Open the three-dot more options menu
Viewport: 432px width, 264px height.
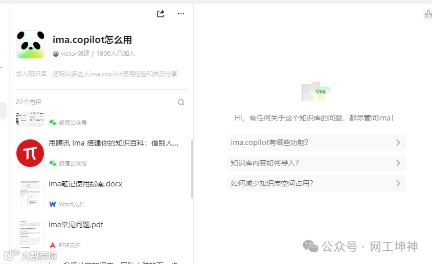(181, 14)
